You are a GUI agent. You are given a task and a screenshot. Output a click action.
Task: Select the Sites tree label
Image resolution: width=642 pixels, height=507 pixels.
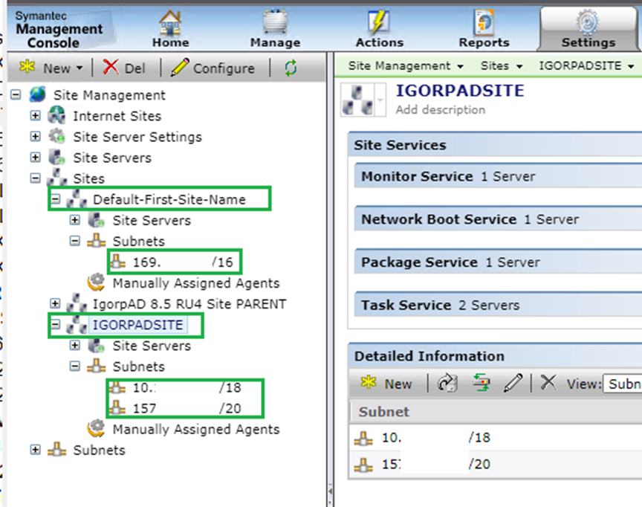pos(89,178)
